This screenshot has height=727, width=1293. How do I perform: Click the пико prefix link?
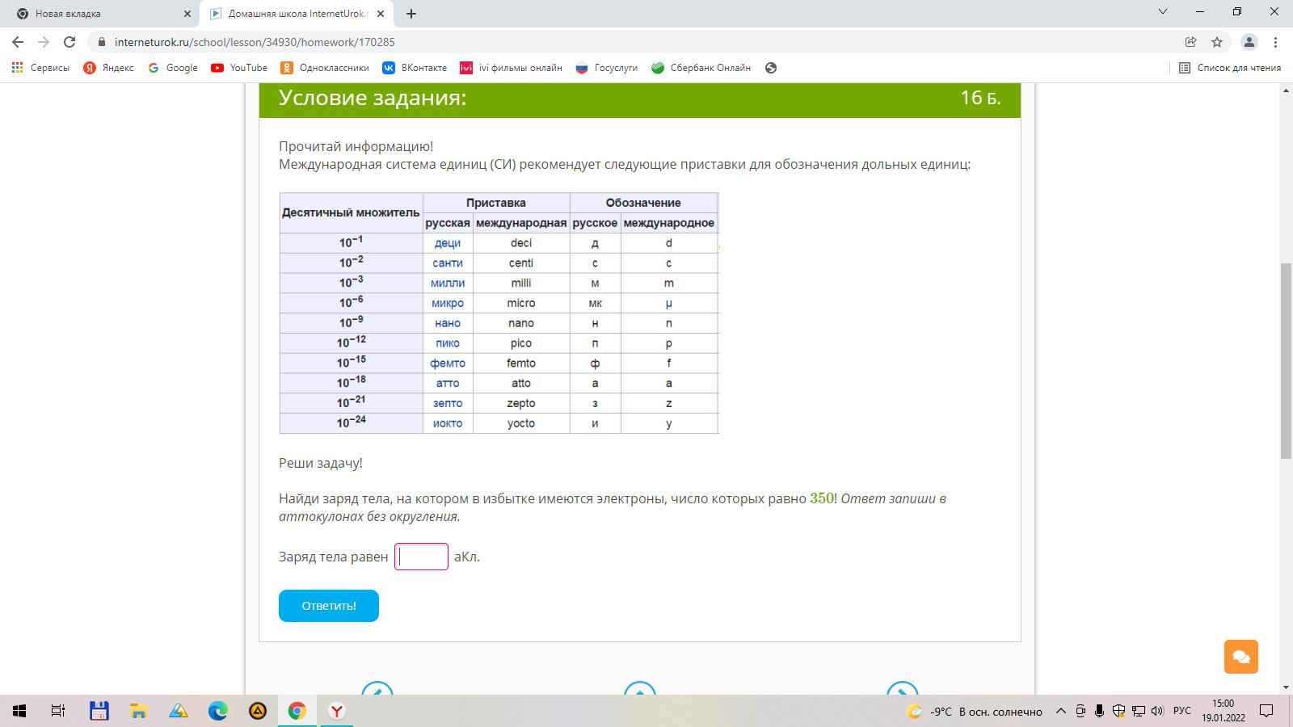(447, 343)
